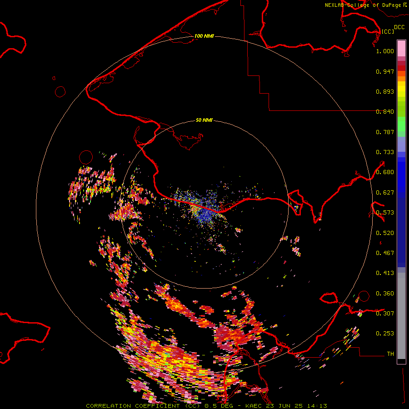Click the 0.573 color scale value
The image size is (409, 409).
[385, 213]
